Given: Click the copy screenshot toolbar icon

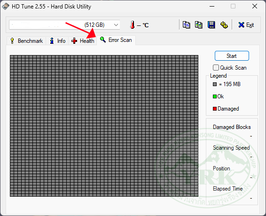Looking at the screenshot, I should 199,25.
